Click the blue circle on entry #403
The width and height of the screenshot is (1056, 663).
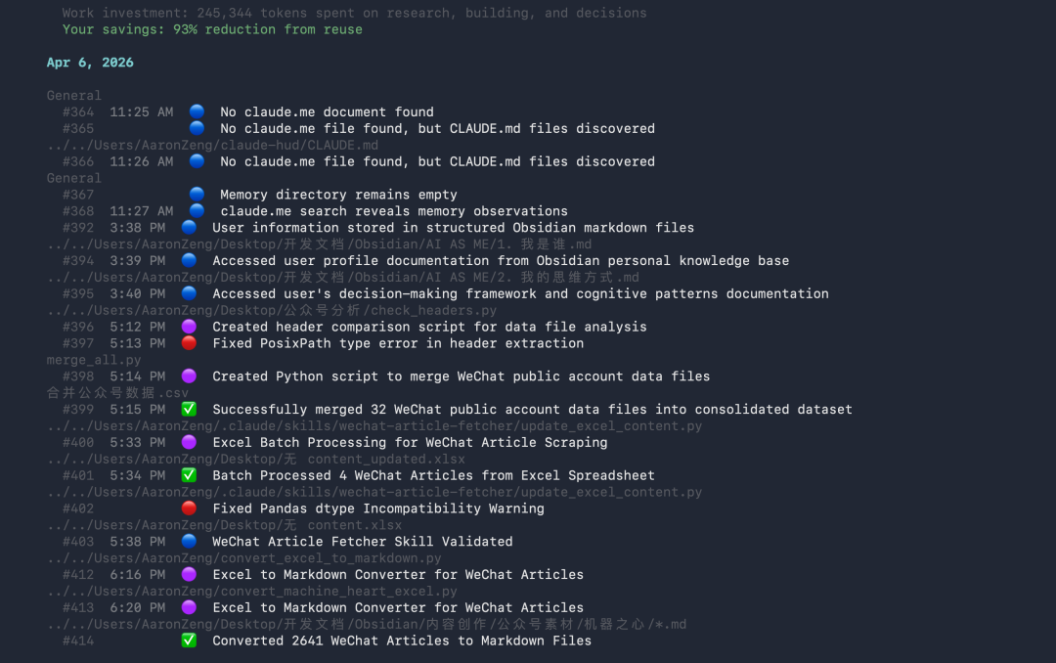pyautogui.click(x=189, y=541)
